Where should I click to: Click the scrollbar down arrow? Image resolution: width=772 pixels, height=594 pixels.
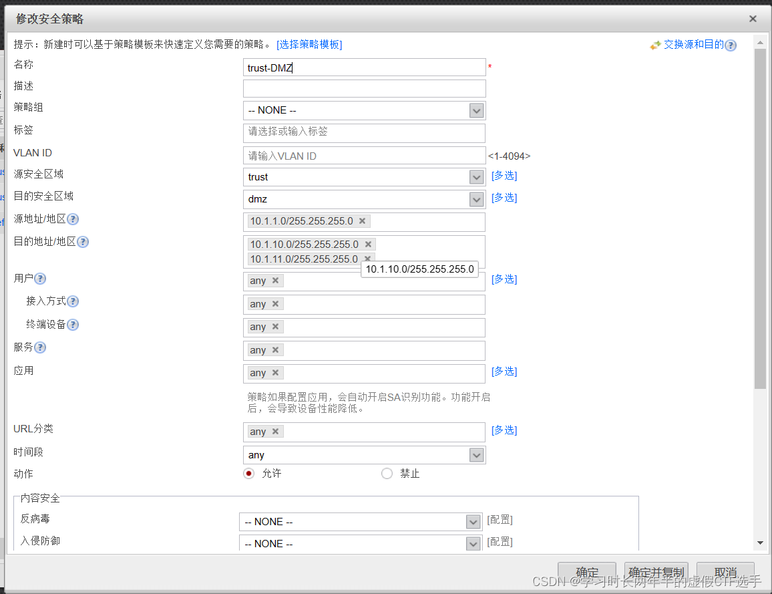click(x=760, y=543)
